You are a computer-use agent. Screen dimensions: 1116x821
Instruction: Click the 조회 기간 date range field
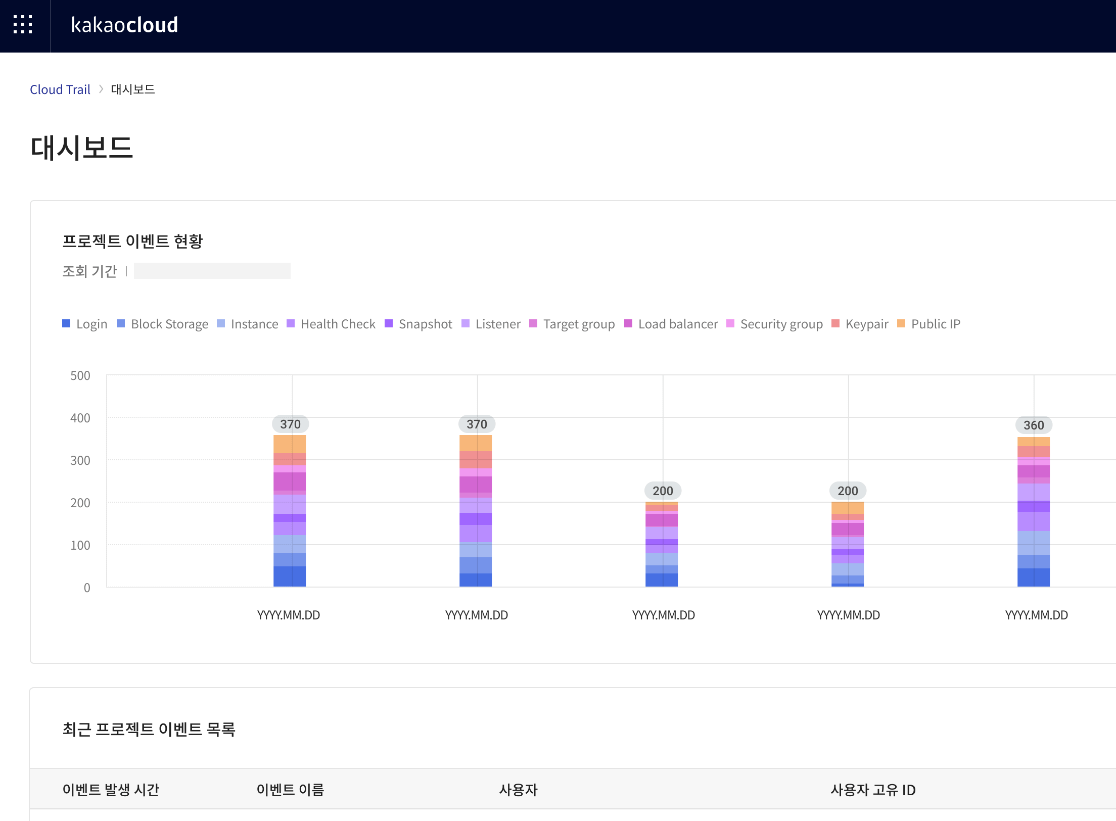pyautogui.click(x=212, y=271)
